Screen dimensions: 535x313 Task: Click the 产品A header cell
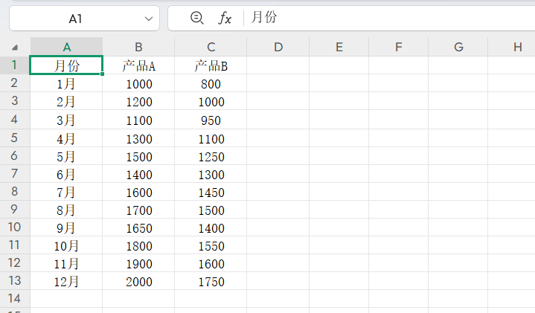pos(138,66)
